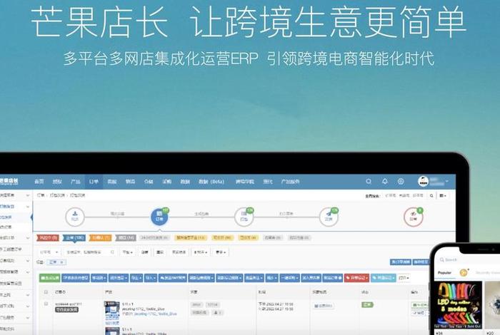Switch to the Popular tab on the phone
This screenshot has height=335, width=500.
coord(444,273)
